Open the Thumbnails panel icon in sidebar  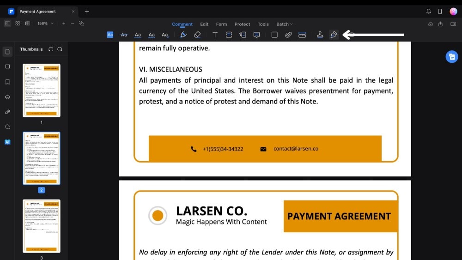[8, 52]
